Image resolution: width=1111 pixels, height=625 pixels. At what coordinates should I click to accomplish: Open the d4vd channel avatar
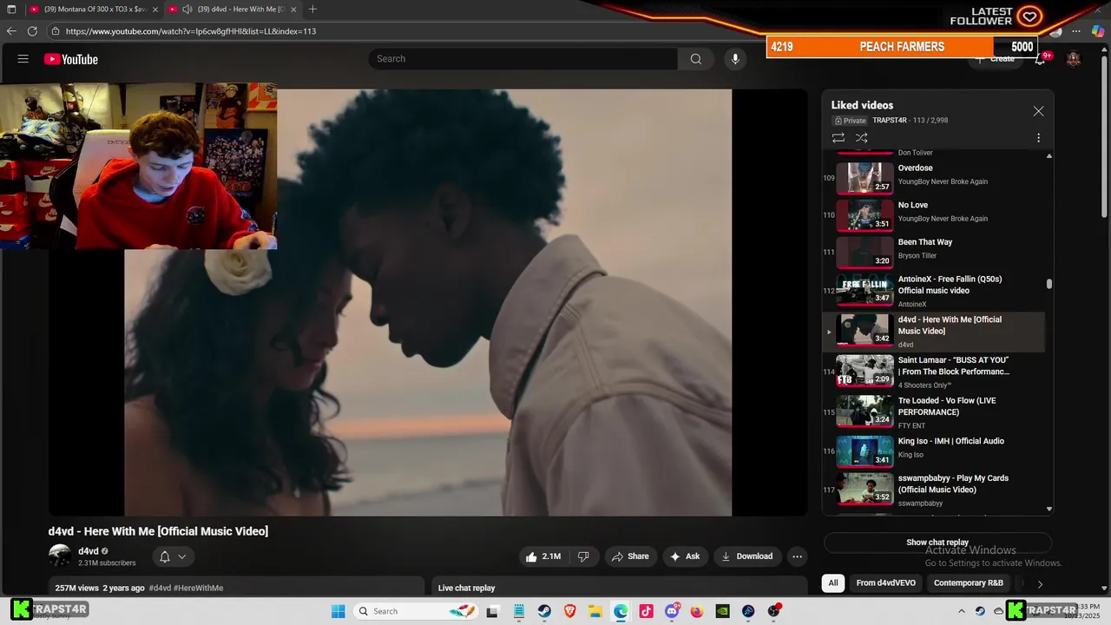point(60,556)
